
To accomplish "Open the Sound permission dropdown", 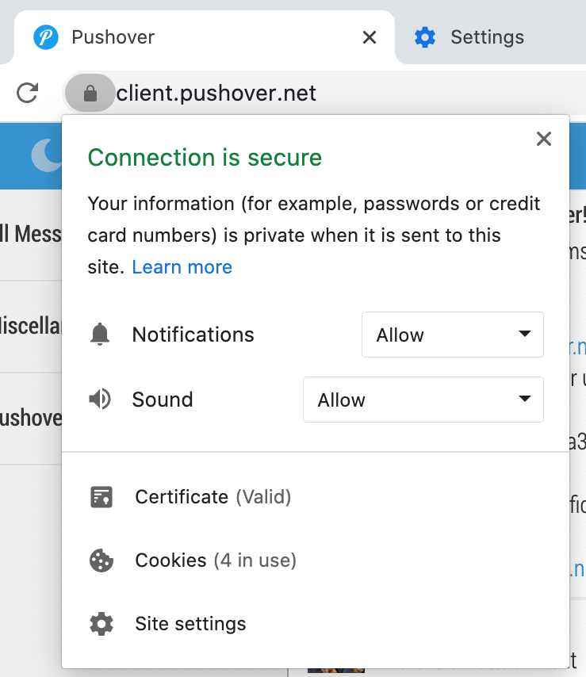I will point(423,399).
